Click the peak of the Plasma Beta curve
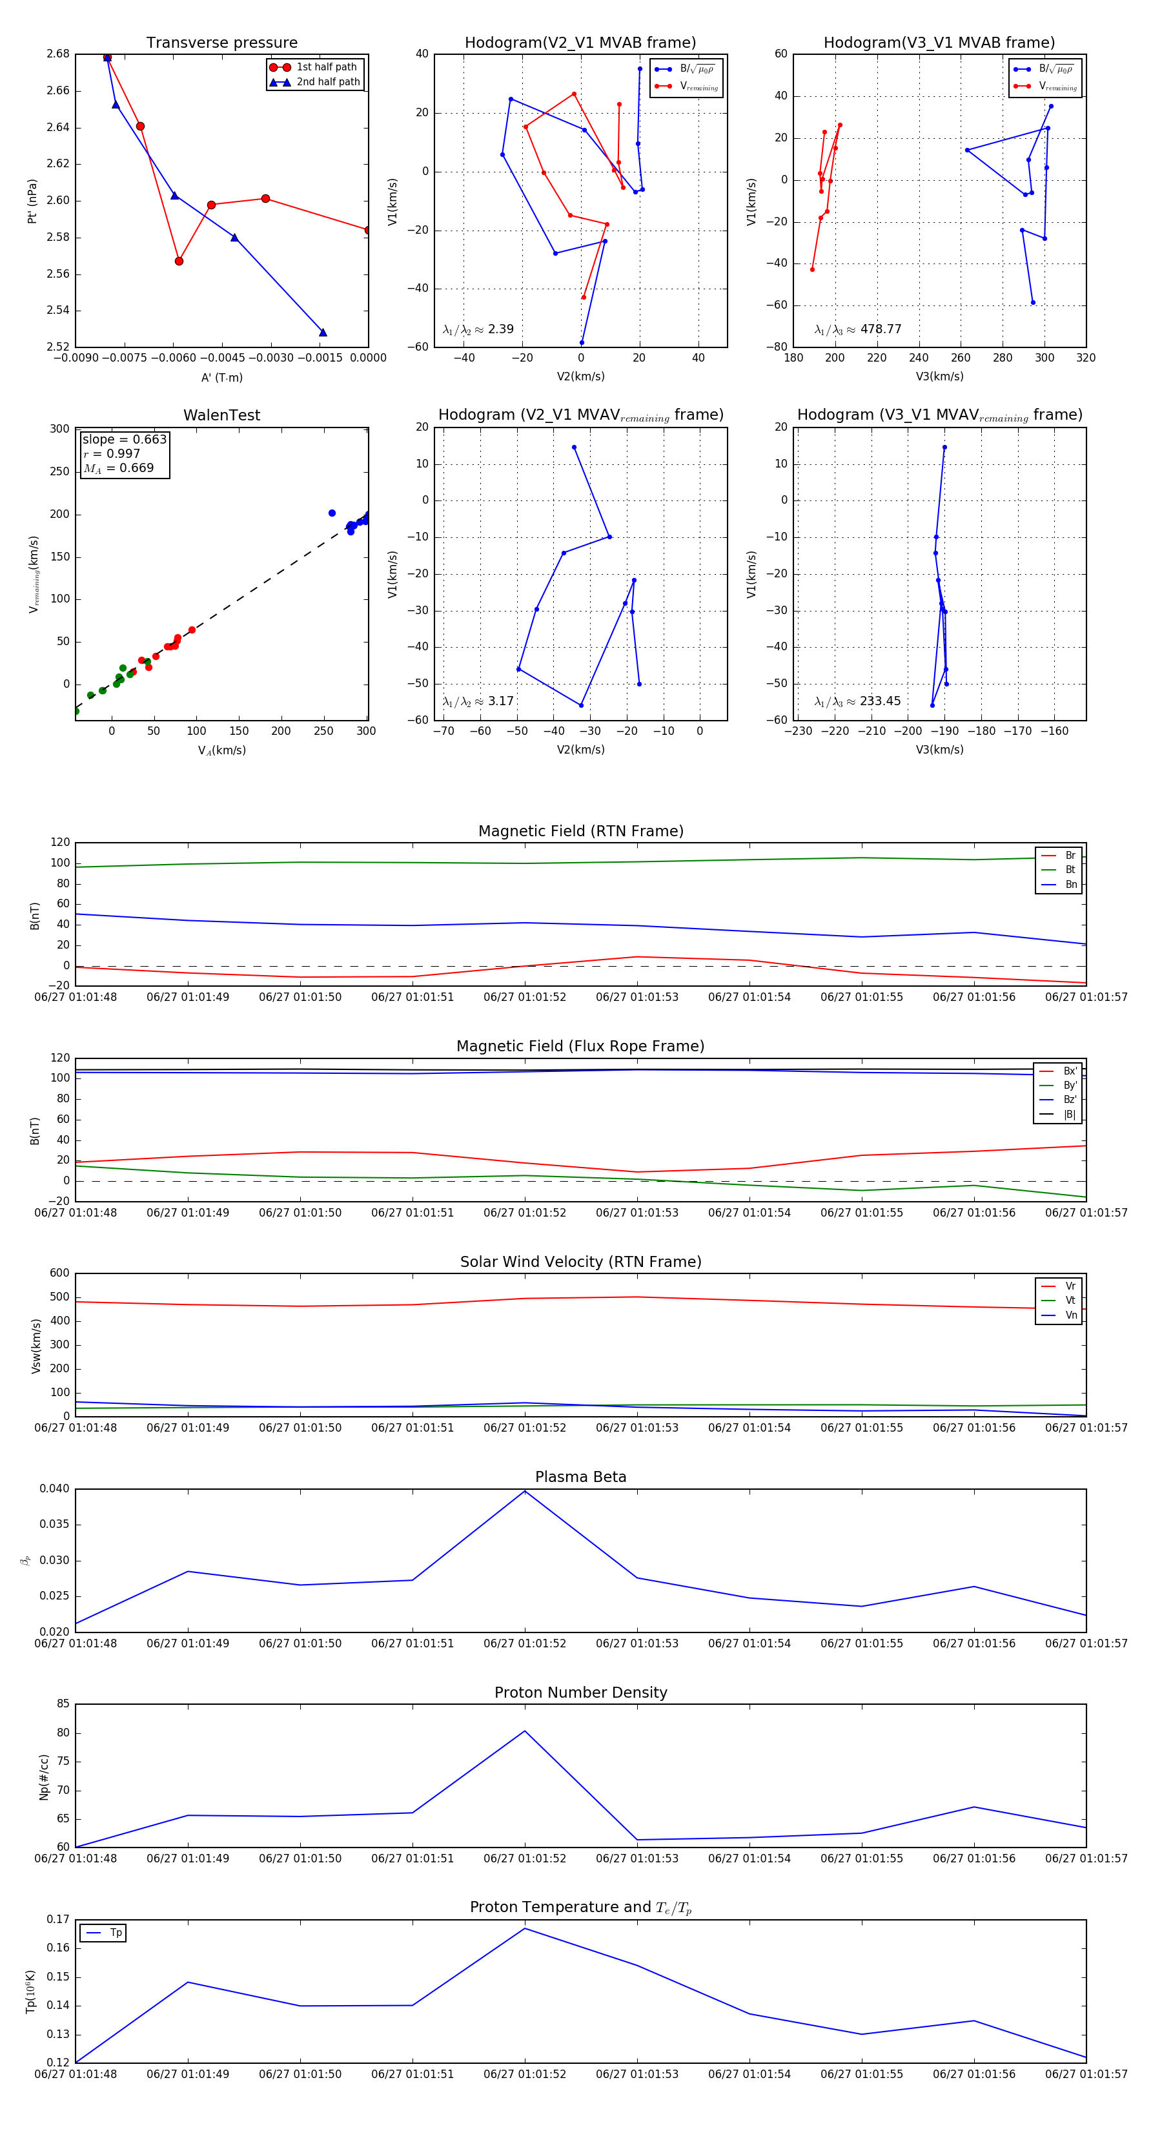 click(x=524, y=1490)
